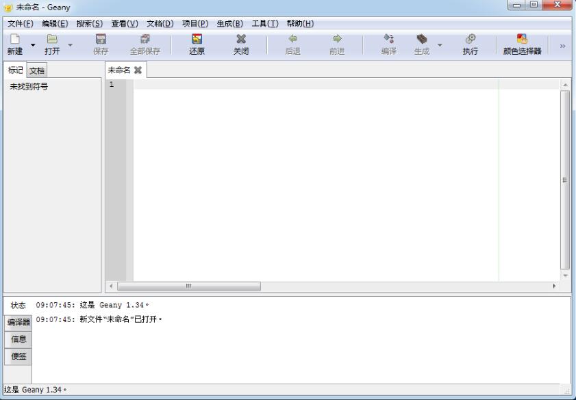Click the vertical scrollbar down arrow
The image size is (576, 400).
pos(565,276)
